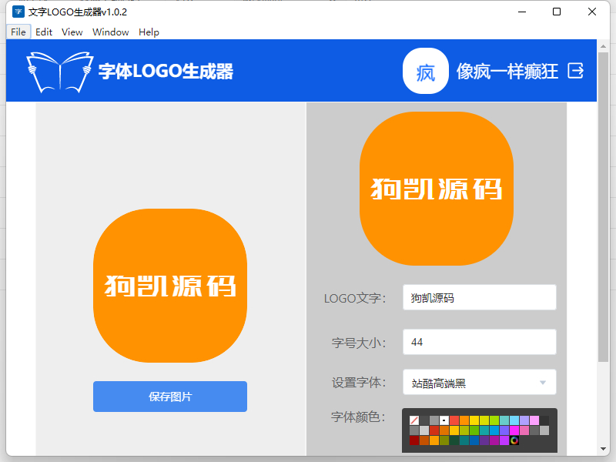Screen dimensions: 616x462
Task: Click the app icon in the title bar
Action: (x=18, y=12)
